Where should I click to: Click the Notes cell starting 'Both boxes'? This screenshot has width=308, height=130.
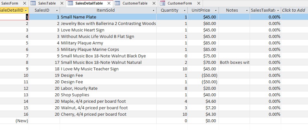point(234,62)
